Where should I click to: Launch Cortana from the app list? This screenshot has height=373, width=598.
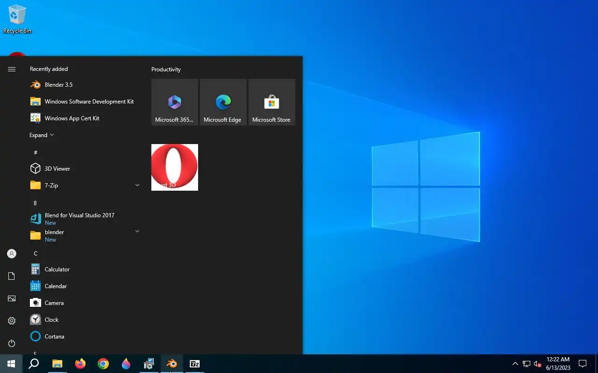pyautogui.click(x=84, y=337)
